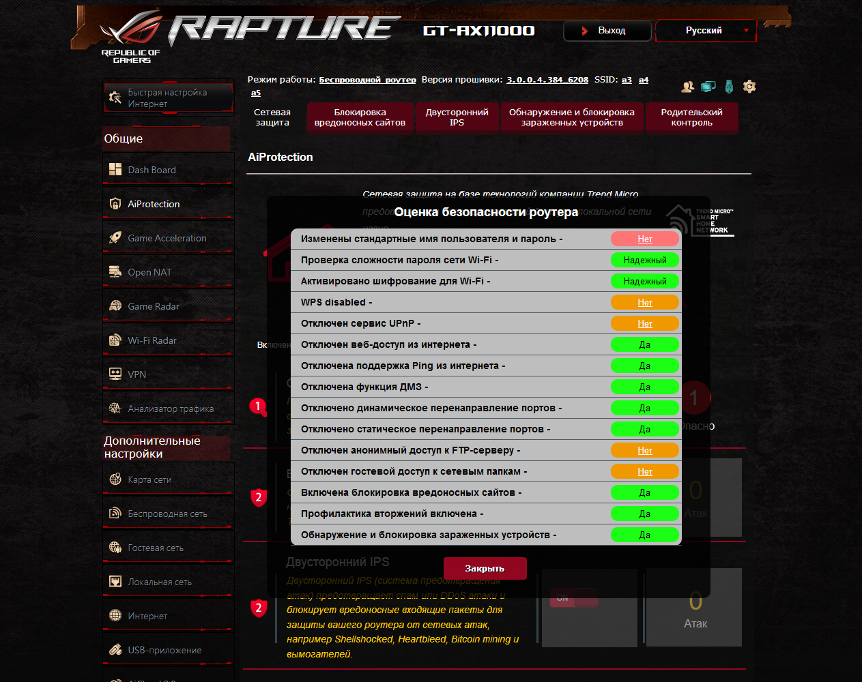Viewport: 862px width, 682px height.
Task: Click Нет link for гостевой доступ к сетевым папкам
Action: click(645, 471)
